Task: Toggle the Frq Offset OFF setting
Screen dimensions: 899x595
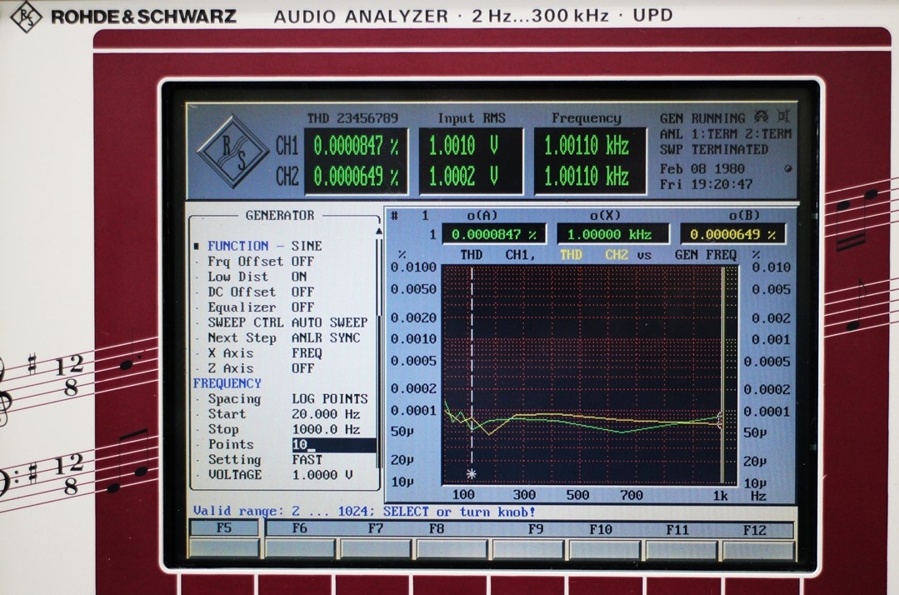Action: [302, 262]
